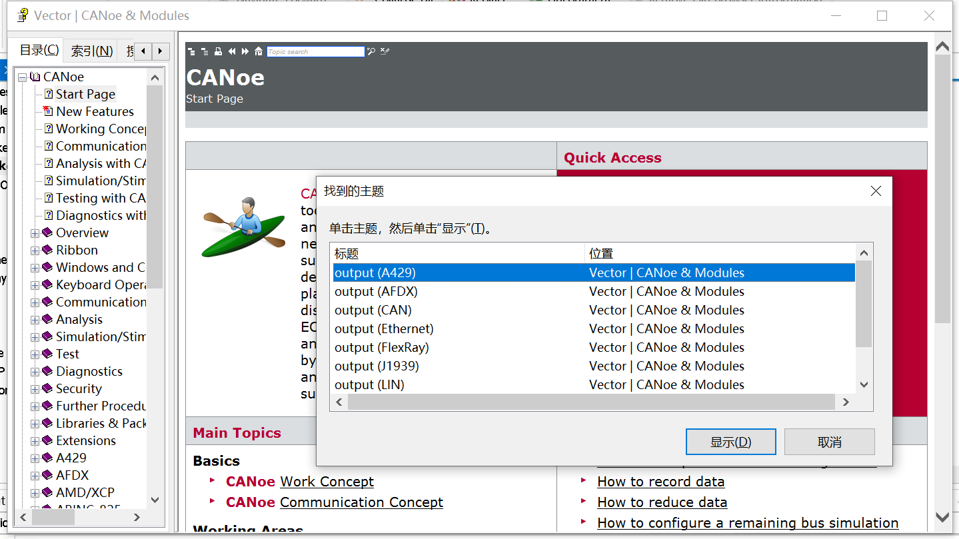Click the remove search highlighting icon
Image resolution: width=959 pixels, height=539 pixels.
385,51
